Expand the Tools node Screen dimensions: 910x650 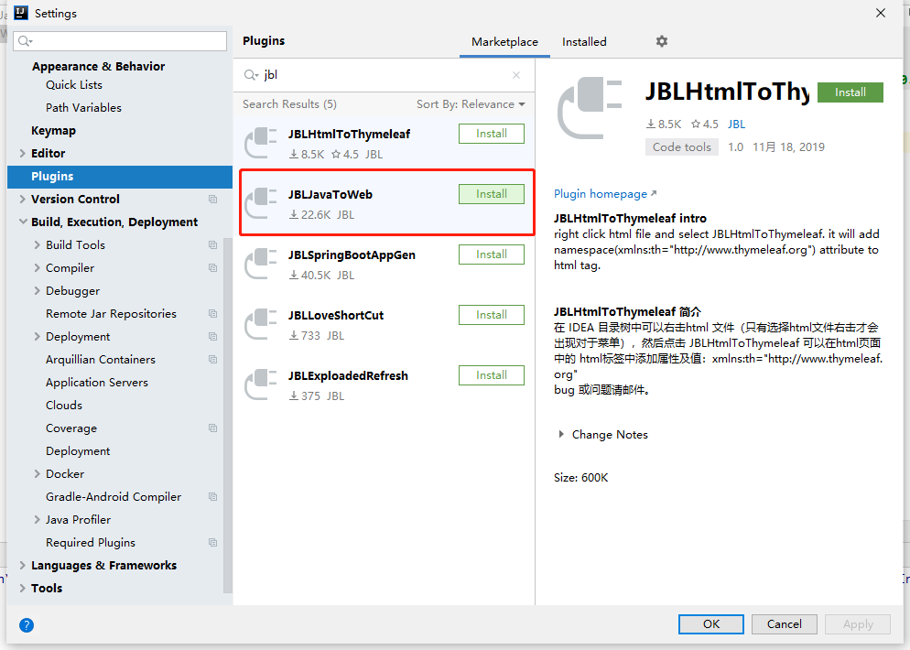tap(23, 588)
